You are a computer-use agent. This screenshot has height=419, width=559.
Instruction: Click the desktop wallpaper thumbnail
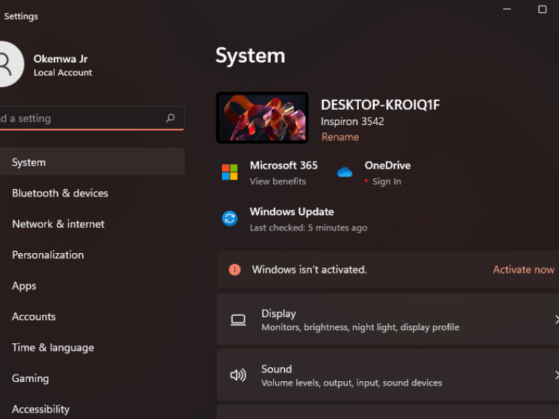pos(262,117)
